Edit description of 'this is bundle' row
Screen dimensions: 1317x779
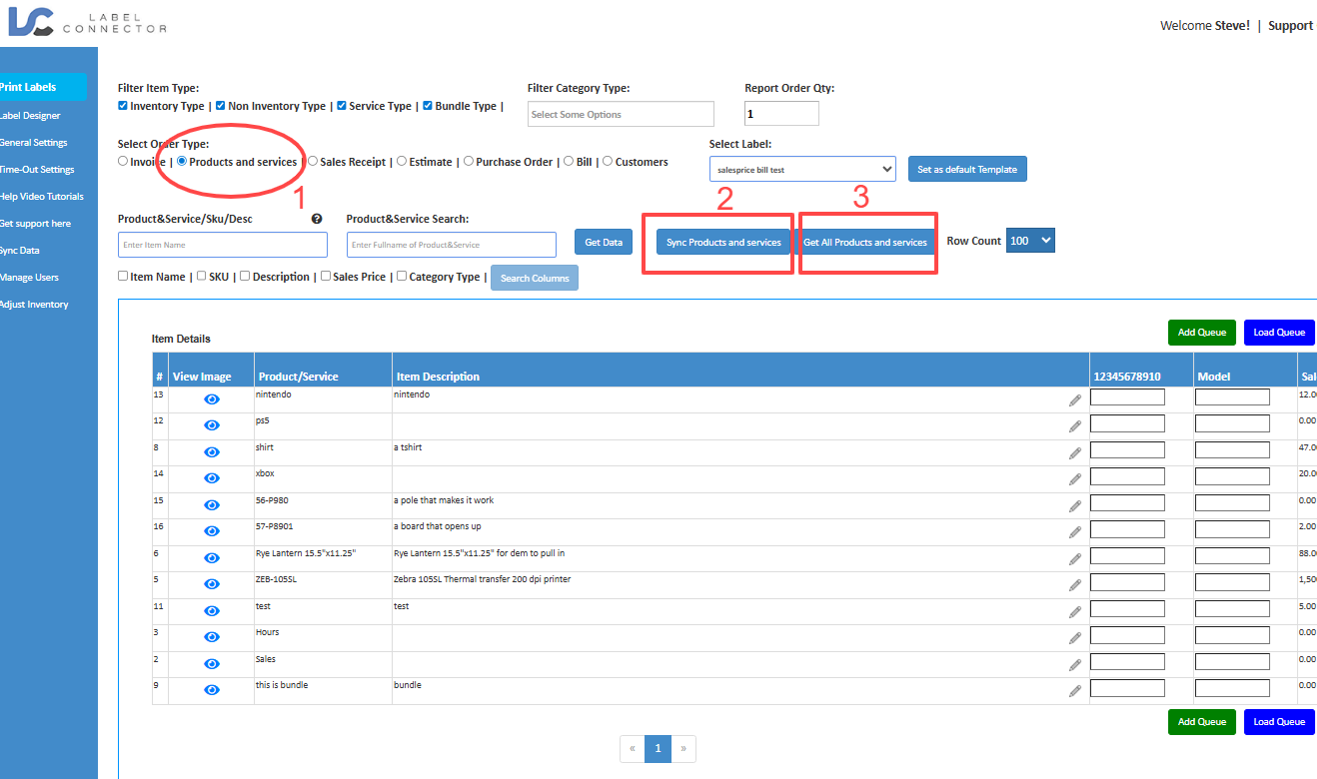tap(1075, 690)
